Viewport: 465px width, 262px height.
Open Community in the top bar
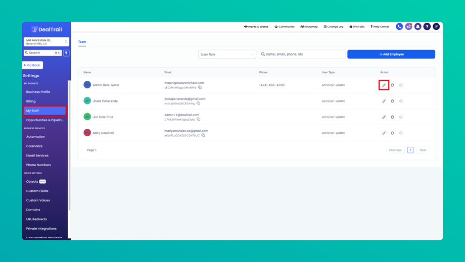click(285, 27)
